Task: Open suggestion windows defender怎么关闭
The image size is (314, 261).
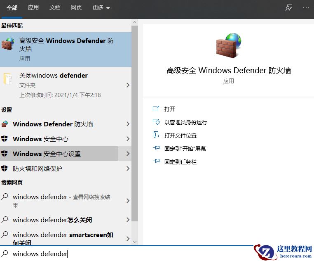Action: tap(66, 220)
